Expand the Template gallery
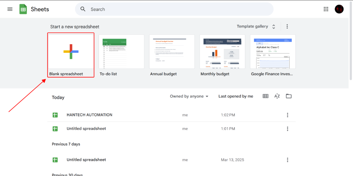353x176 pixels. 256,27
